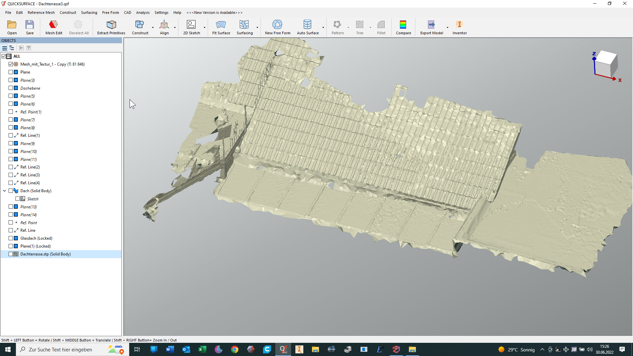
Task: Click the New Free Form icon
Action: point(277,27)
